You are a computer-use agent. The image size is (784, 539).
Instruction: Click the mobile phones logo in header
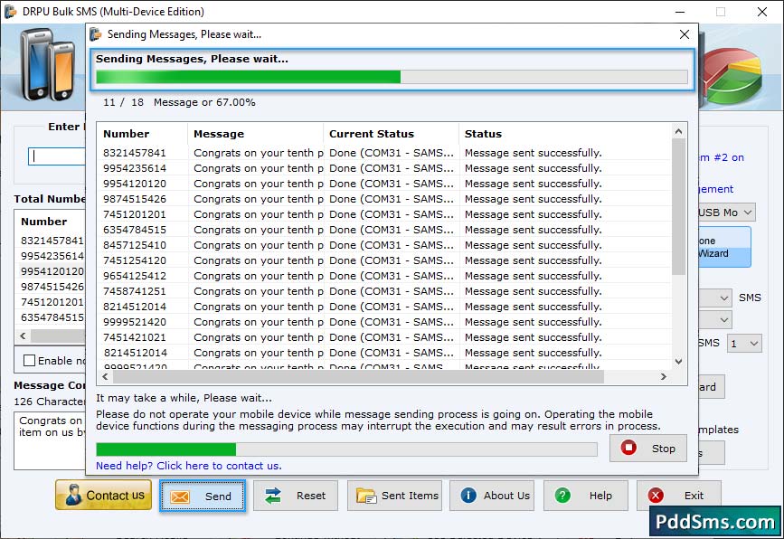(x=47, y=64)
